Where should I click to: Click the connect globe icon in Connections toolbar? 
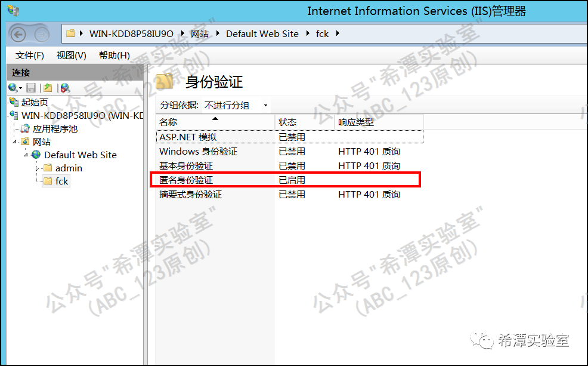(x=13, y=88)
